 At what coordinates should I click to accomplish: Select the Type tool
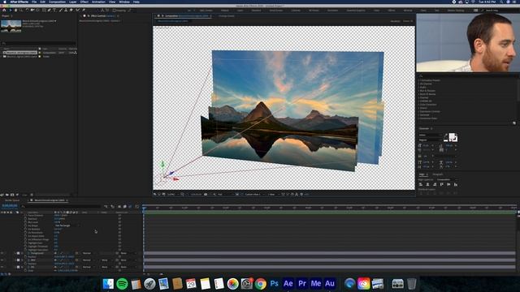tap(54, 11)
